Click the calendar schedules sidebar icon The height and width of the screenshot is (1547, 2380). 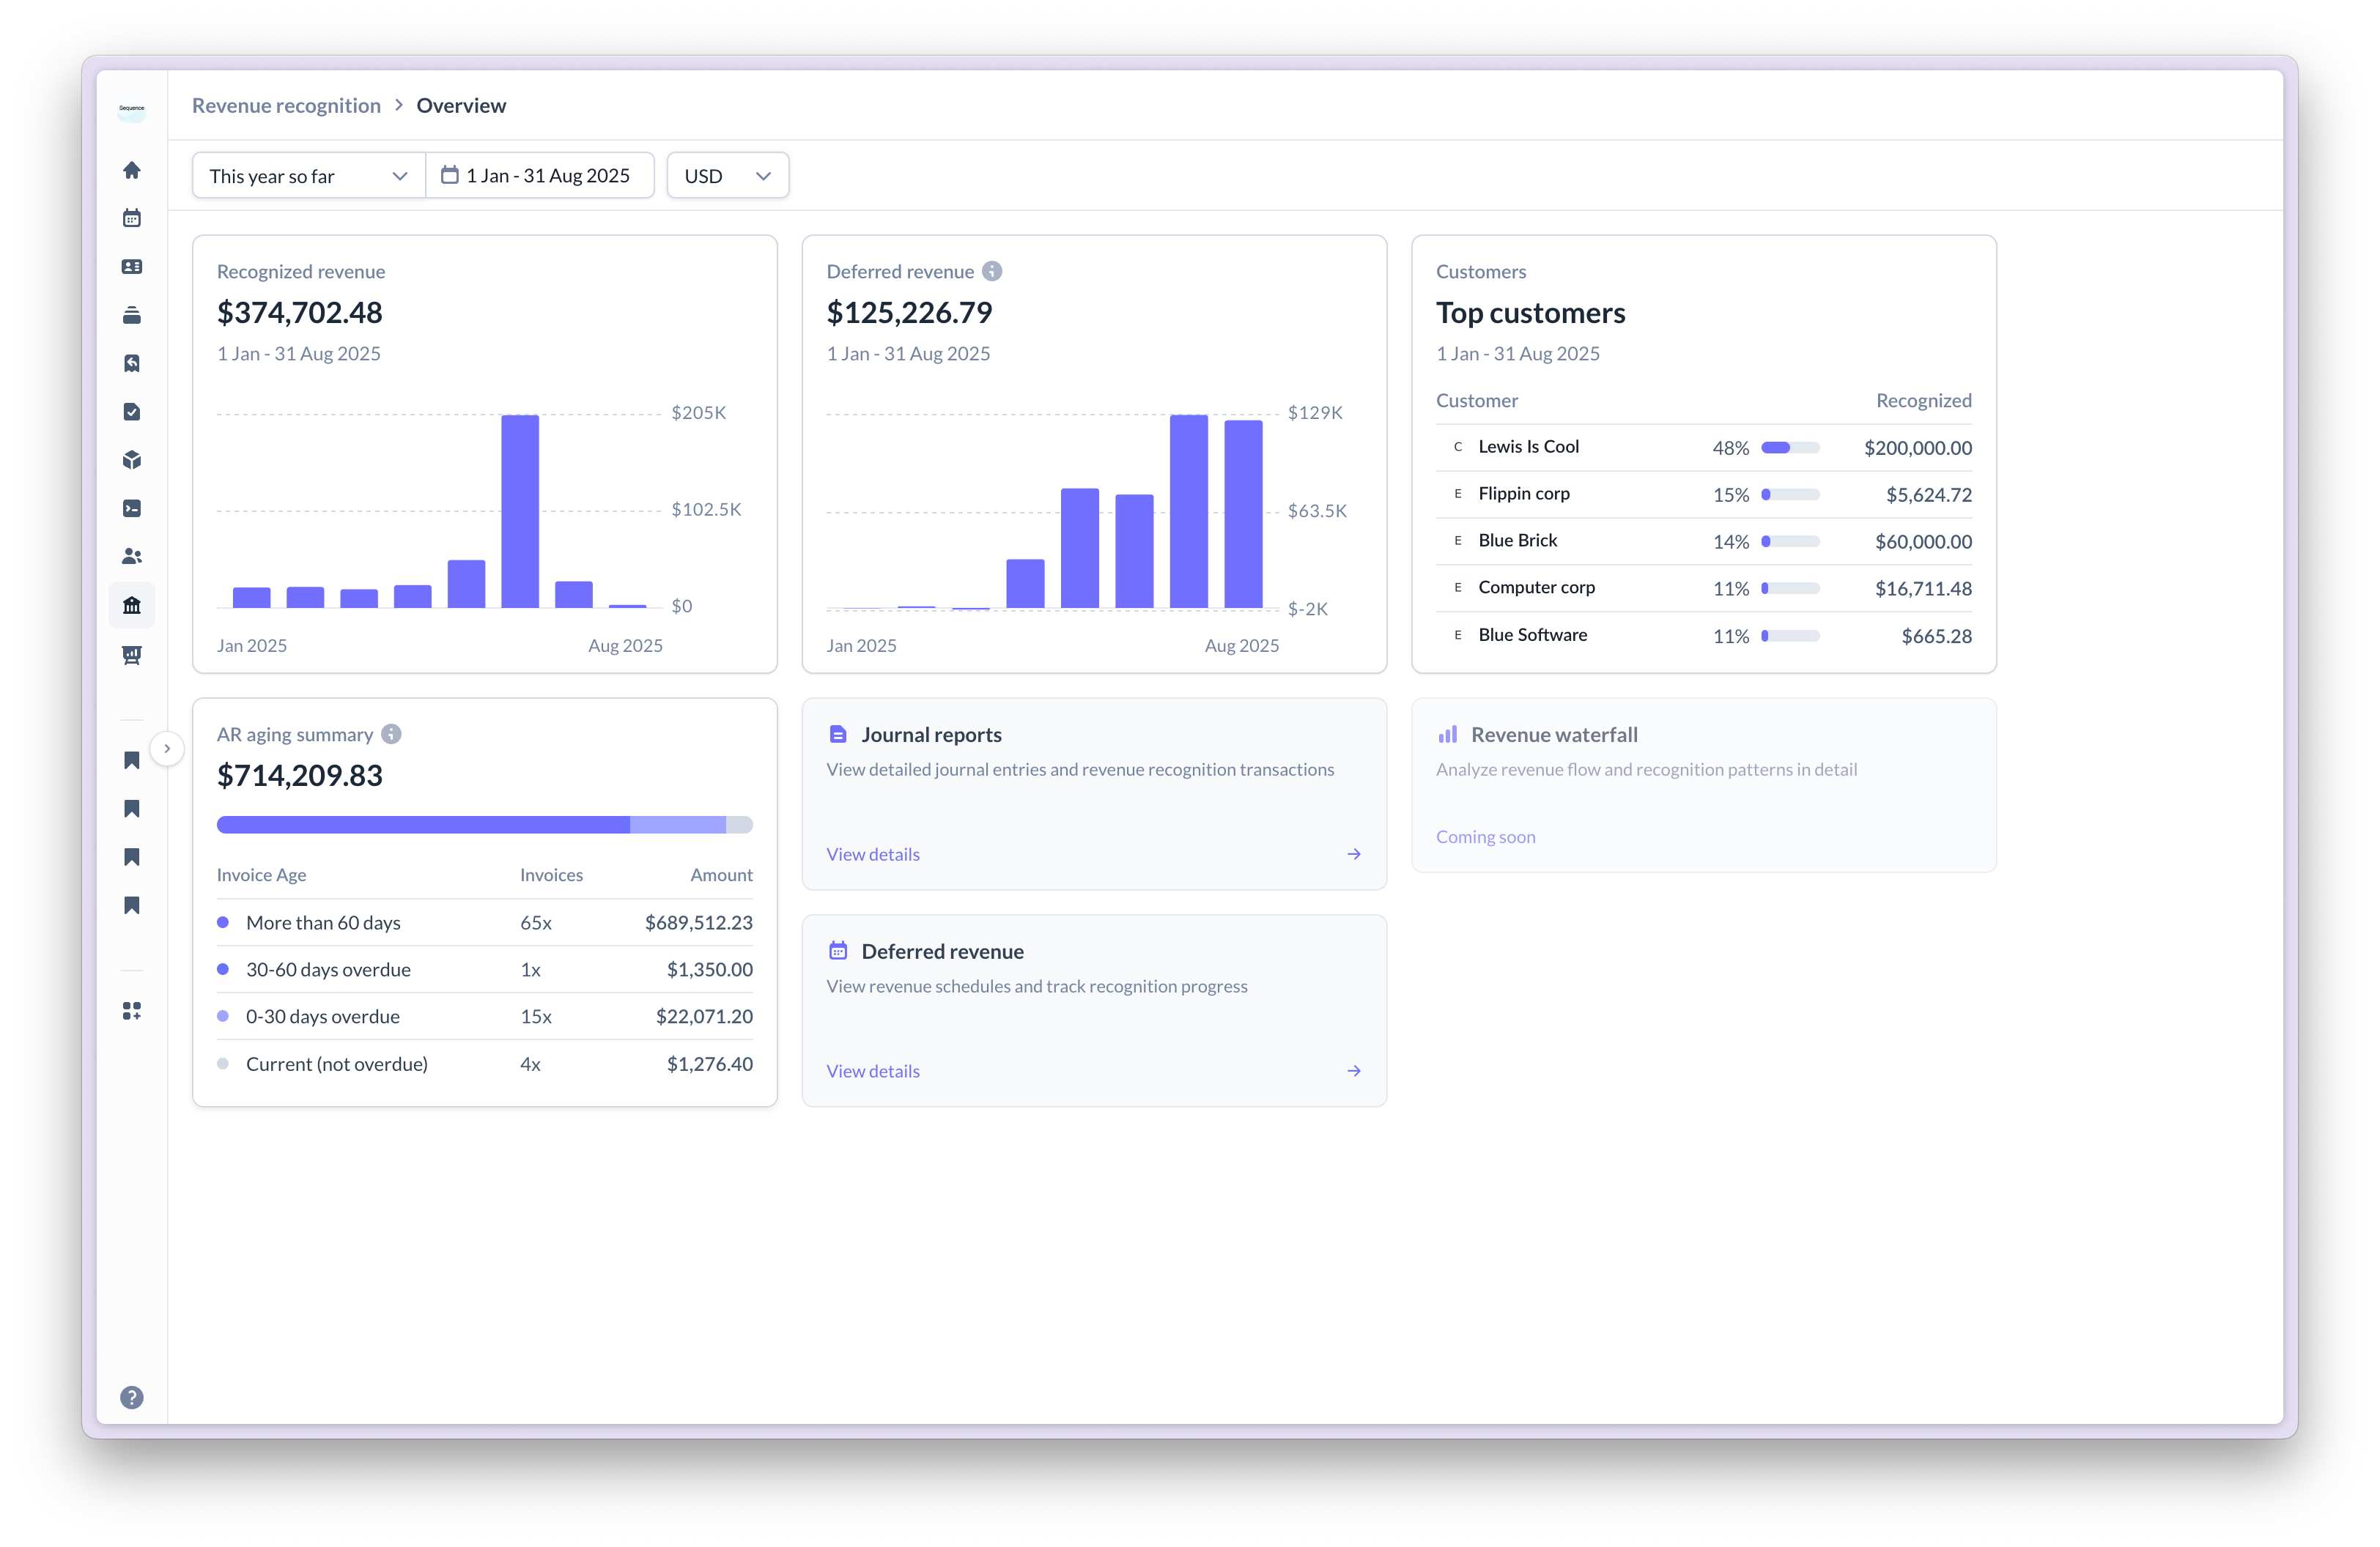pyautogui.click(x=131, y=218)
